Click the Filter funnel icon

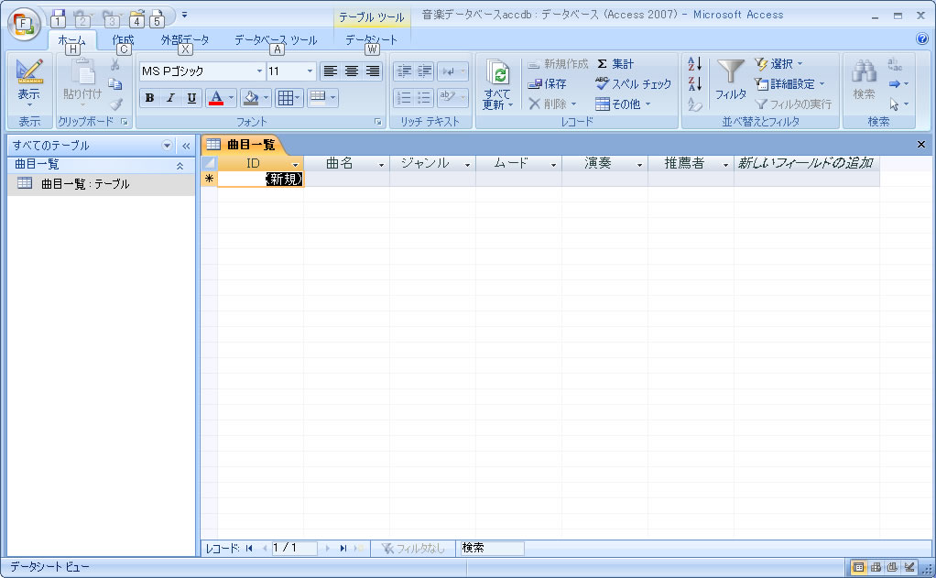click(730, 74)
